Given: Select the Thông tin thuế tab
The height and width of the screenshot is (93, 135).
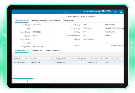Looking at the screenshot, I should [37, 50].
